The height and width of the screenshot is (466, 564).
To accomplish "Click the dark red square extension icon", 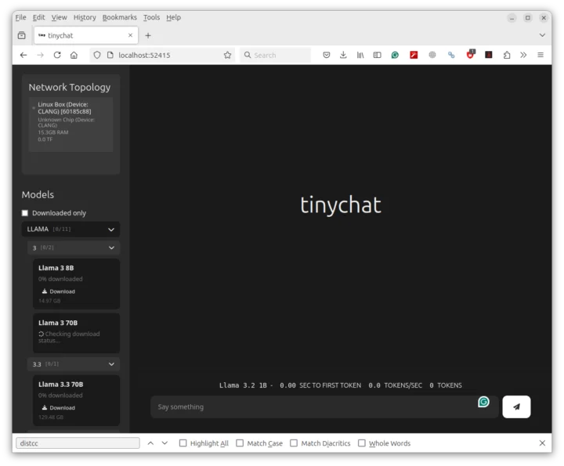I will point(489,55).
